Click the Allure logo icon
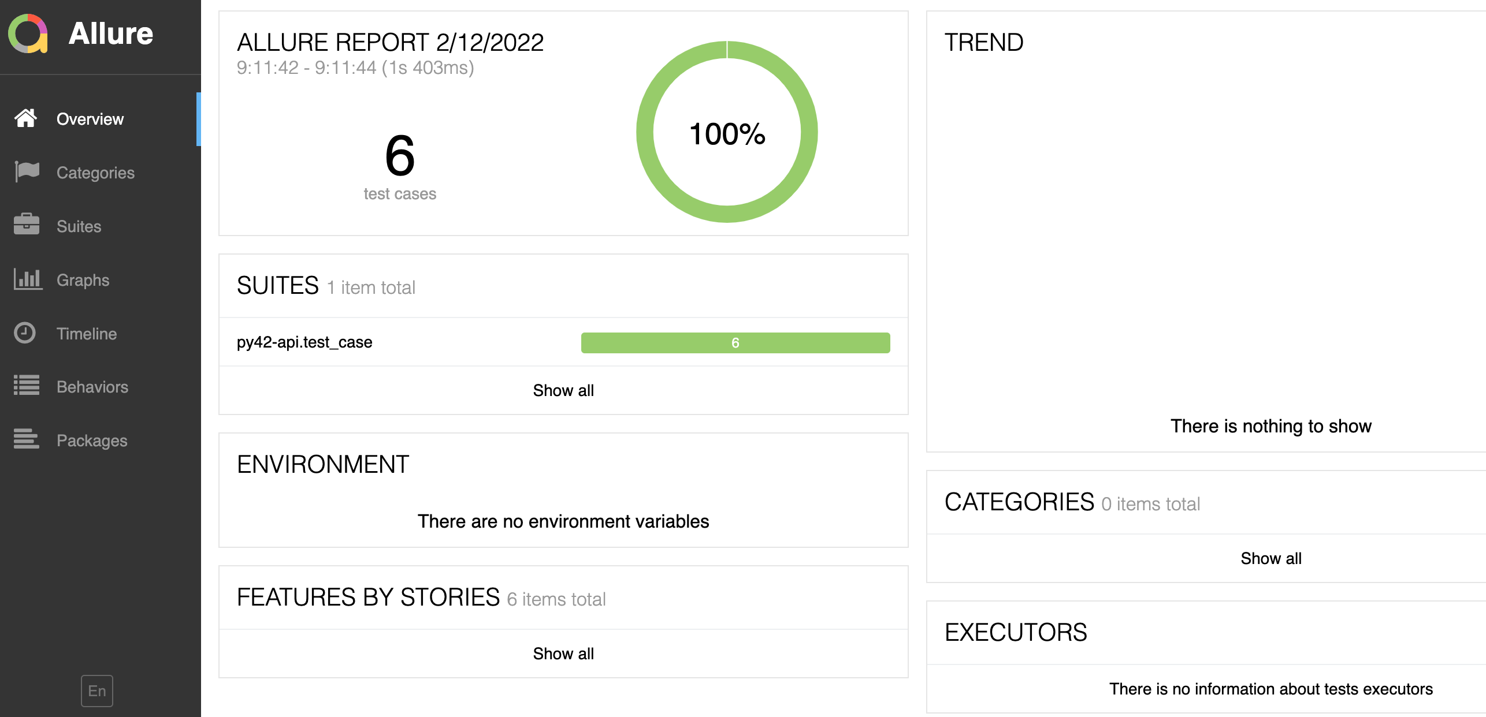This screenshot has height=717, width=1486. 28,33
